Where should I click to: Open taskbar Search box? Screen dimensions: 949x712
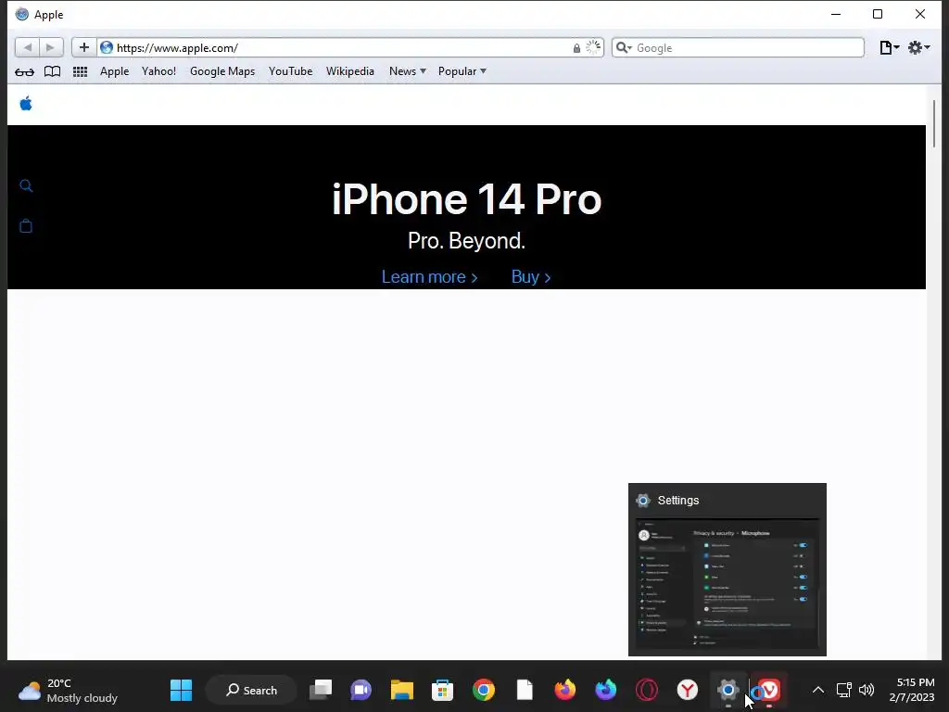251,690
